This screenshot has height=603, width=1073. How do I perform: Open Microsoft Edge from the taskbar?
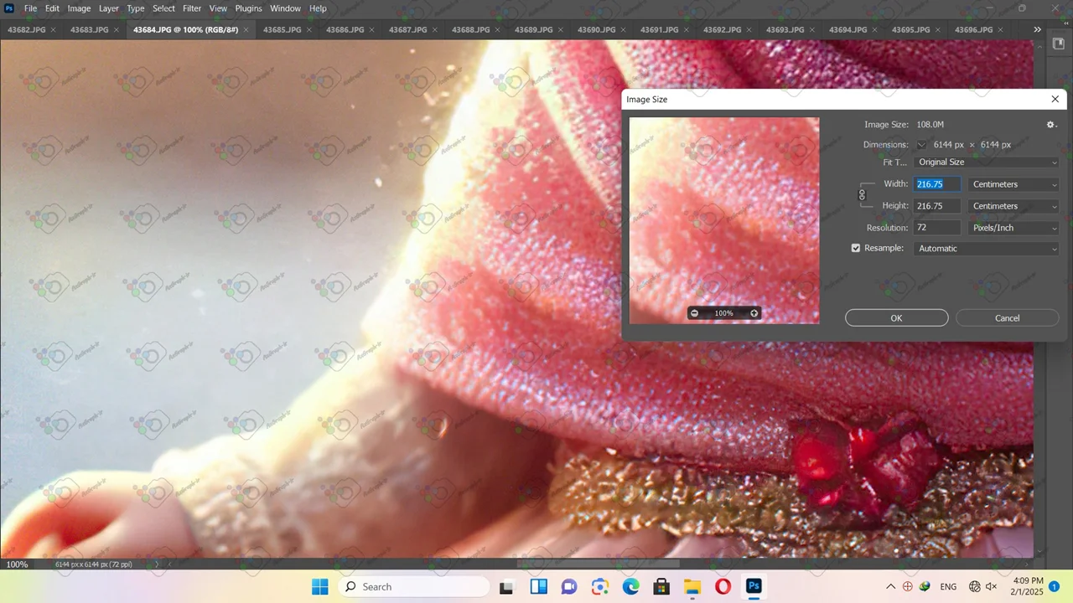point(630,587)
